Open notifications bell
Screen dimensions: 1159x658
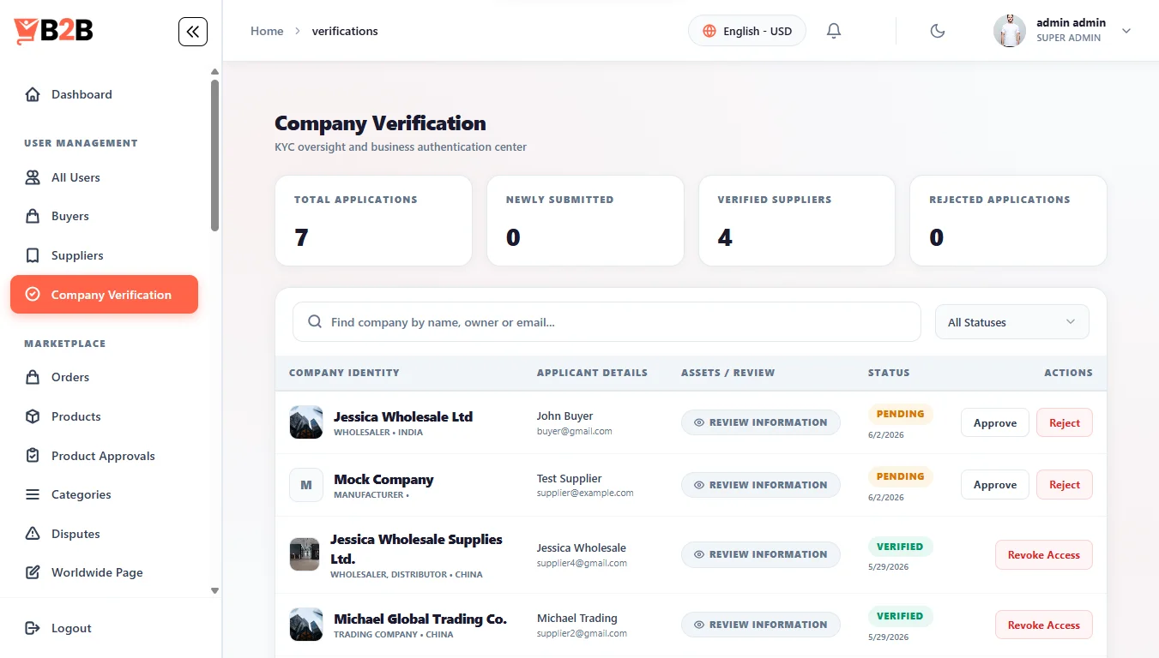point(834,31)
